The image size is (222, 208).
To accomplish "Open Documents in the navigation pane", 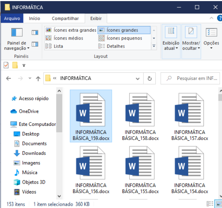I will (30, 143).
